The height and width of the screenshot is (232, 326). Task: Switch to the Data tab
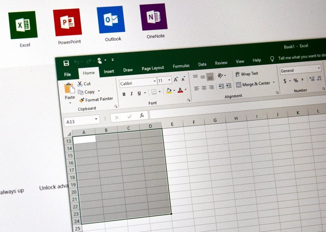[202, 64]
